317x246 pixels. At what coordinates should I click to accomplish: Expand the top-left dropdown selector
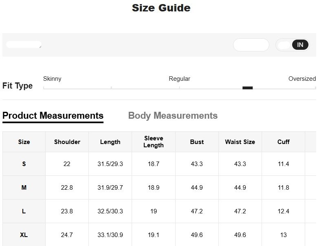pos(24,44)
